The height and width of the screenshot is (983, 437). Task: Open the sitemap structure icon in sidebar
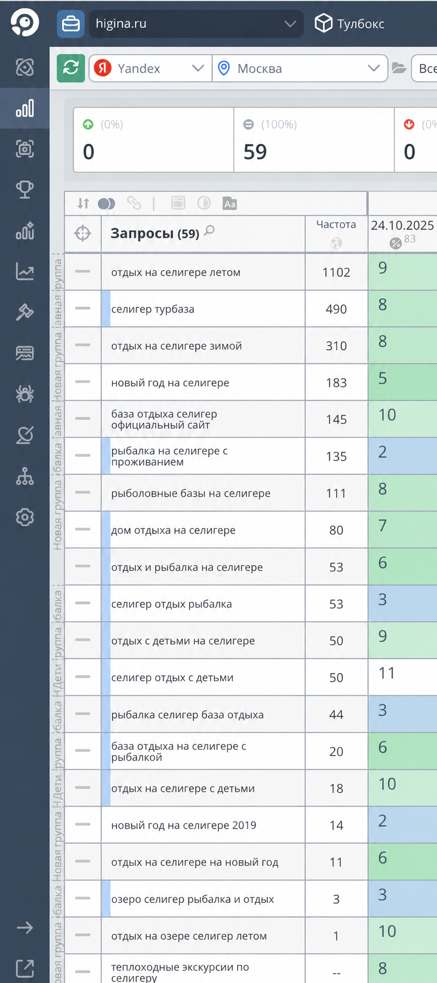(x=25, y=476)
